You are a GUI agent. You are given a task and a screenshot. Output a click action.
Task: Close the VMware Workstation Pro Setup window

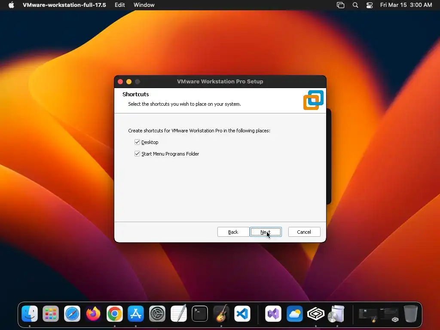[x=120, y=82]
